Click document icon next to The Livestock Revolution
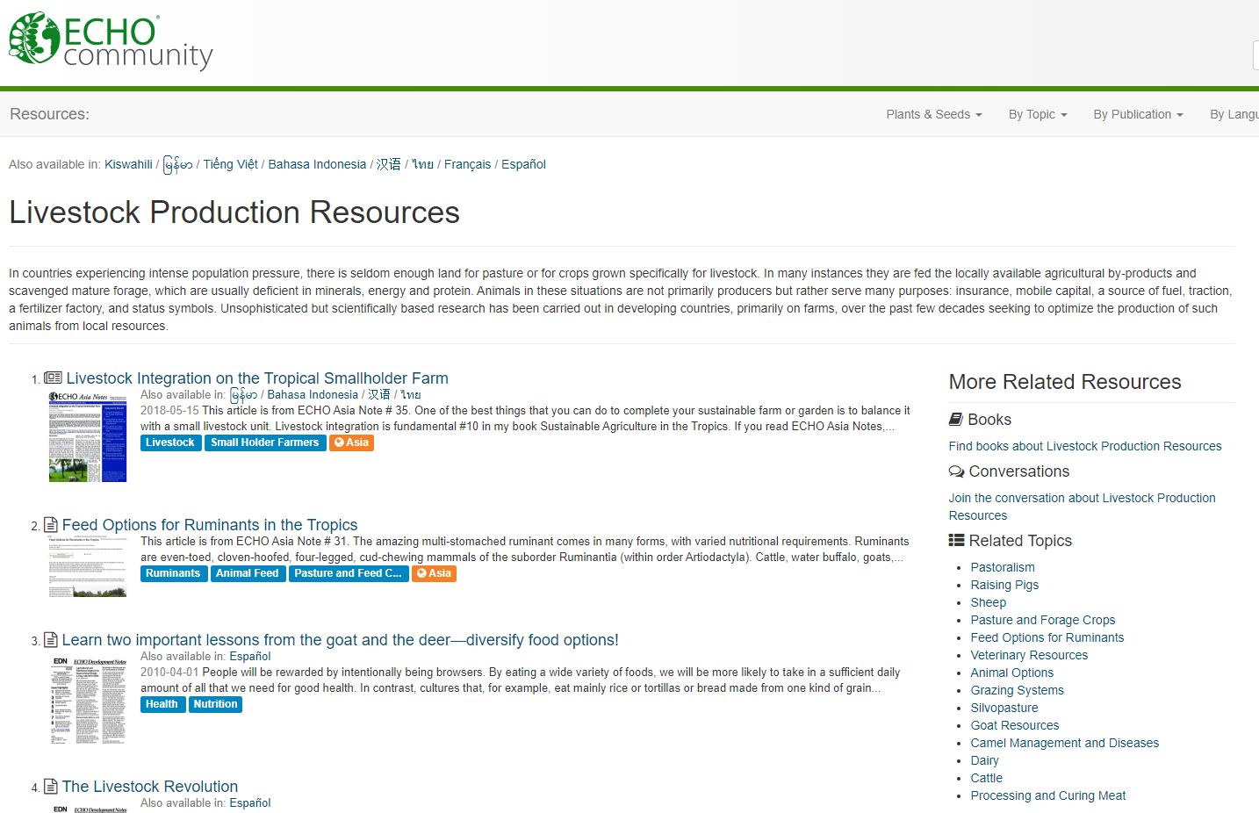1259x813 pixels. pyautogui.click(x=51, y=787)
